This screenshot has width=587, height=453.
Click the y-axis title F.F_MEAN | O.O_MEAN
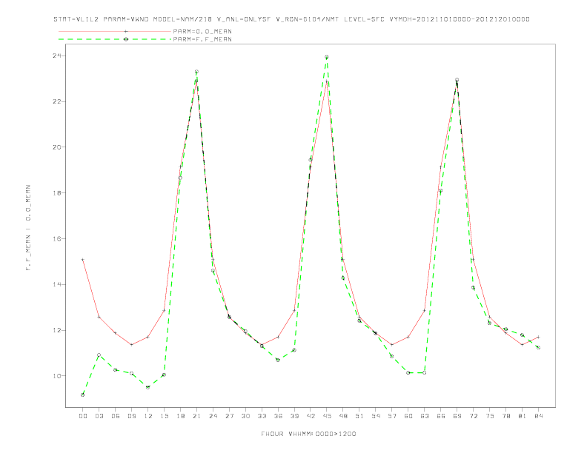click(28, 228)
